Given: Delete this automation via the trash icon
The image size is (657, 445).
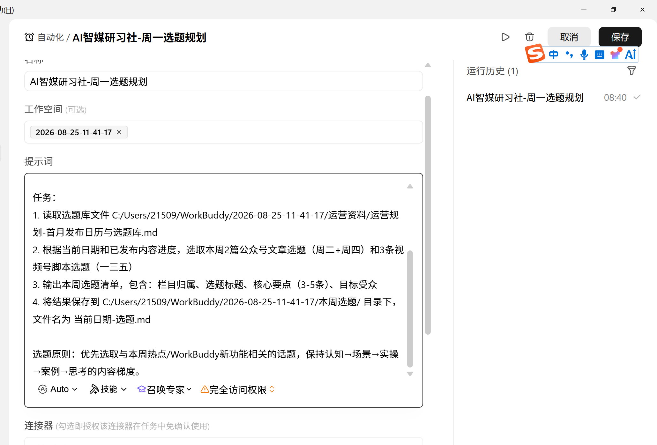Looking at the screenshot, I should (529, 37).
